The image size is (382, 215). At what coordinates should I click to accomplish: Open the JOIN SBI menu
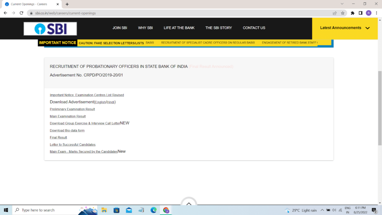pyautogui.click(x=120, y=28)
